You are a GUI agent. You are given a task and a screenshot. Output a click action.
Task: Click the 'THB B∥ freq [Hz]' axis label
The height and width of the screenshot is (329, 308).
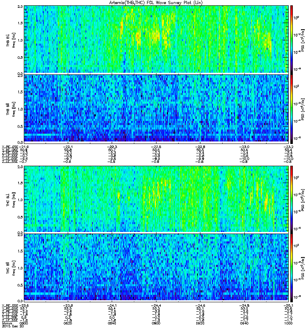pyautogui.click(x=11, y=109)
